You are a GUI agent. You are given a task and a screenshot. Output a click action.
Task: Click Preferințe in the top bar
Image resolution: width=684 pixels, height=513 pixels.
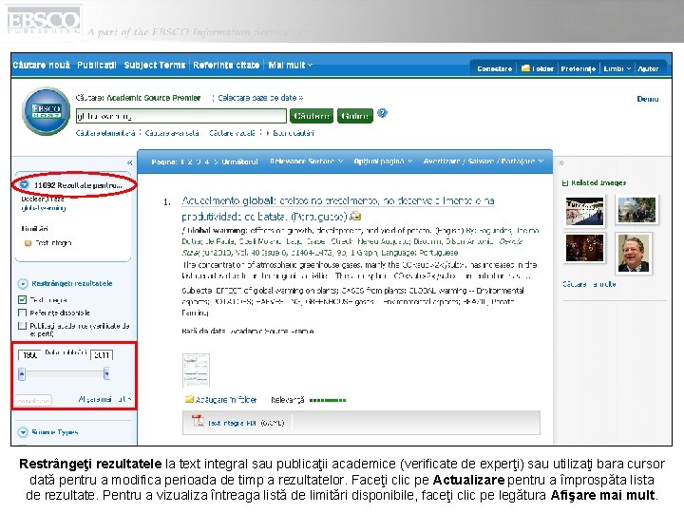[x=579, y=68]
